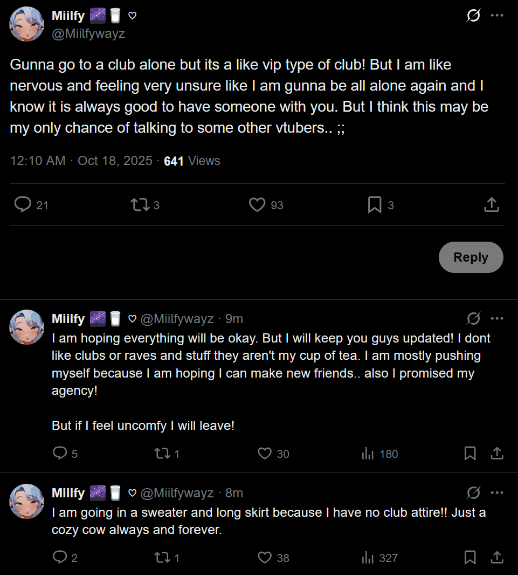Like the reply with 30 likes
This screenshot has width=518, height=575.
click(x=265, y=453)
